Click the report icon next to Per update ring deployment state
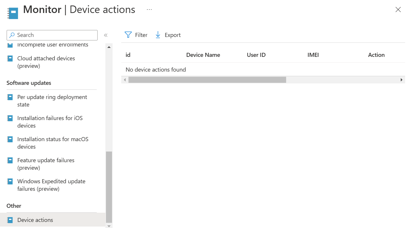The image size is (410, 228). coord(10,97)
